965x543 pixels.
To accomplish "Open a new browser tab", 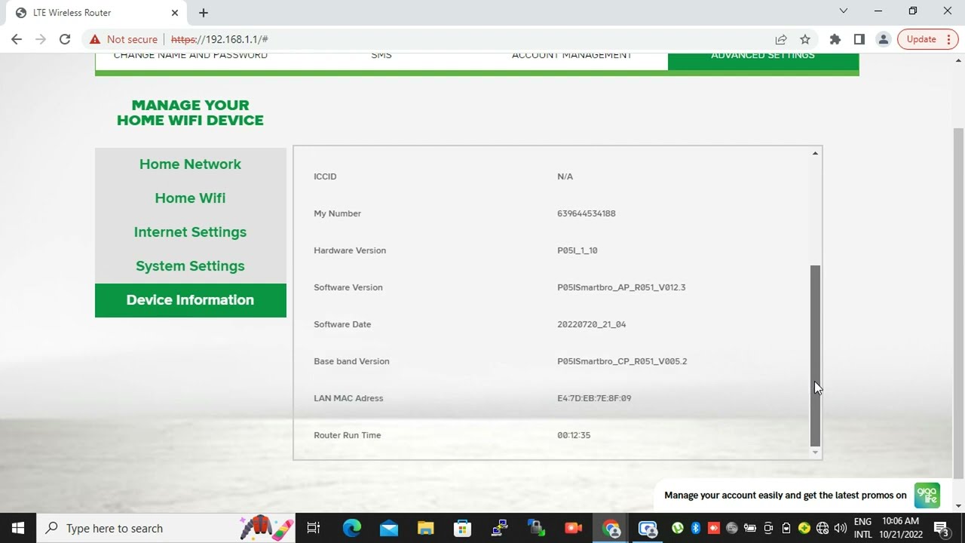I will click(204, 13).
